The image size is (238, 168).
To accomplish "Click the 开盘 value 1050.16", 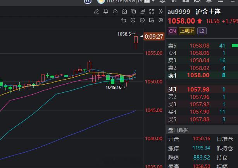I will click(202, 139).
